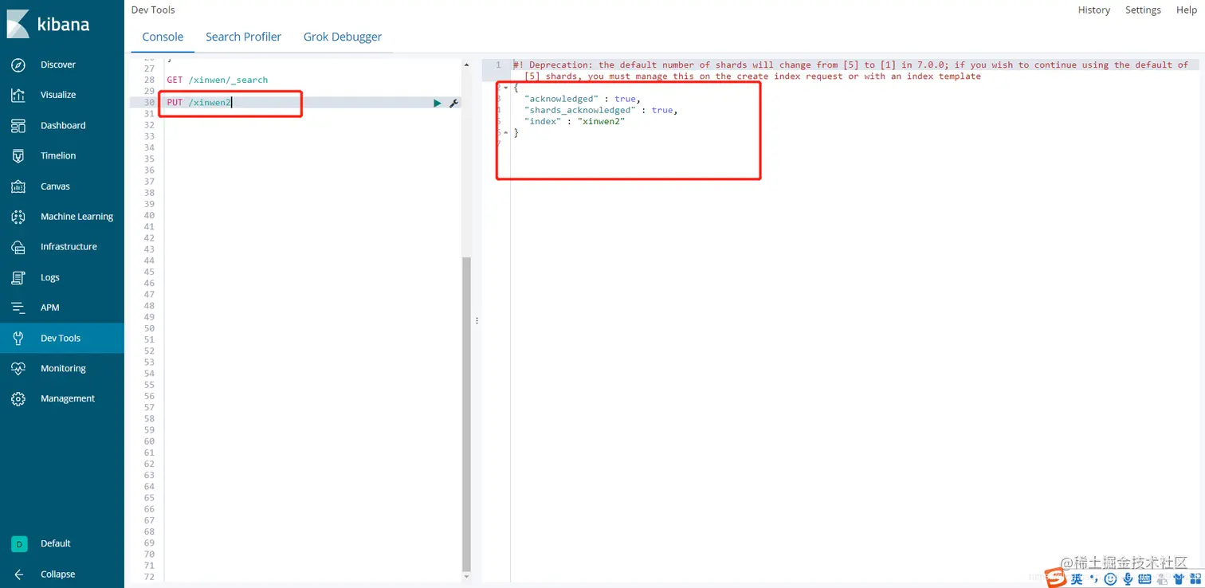
Task: Open Console Settings
Action: tap(1143, 10)
